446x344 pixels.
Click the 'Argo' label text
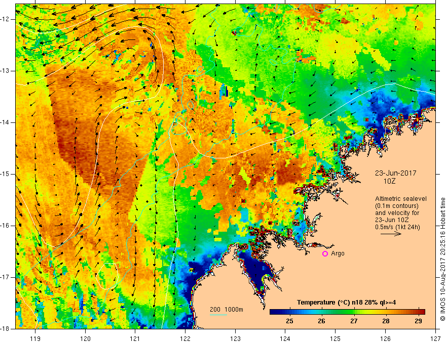click(338, 253)
